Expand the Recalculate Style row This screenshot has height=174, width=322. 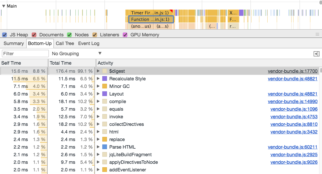tap(98, 79)
